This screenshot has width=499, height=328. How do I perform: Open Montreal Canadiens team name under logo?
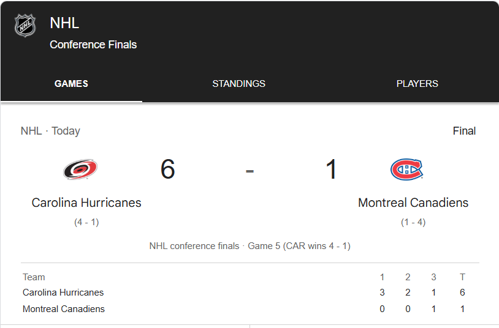pyautogui.click(x=413, y=203)
